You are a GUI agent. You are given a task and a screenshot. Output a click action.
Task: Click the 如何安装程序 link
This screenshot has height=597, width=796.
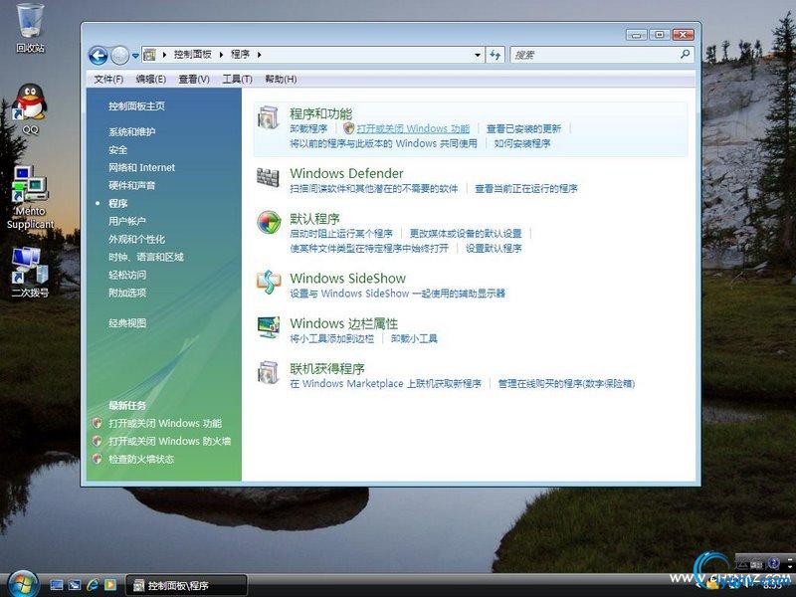tap(522, 143)
